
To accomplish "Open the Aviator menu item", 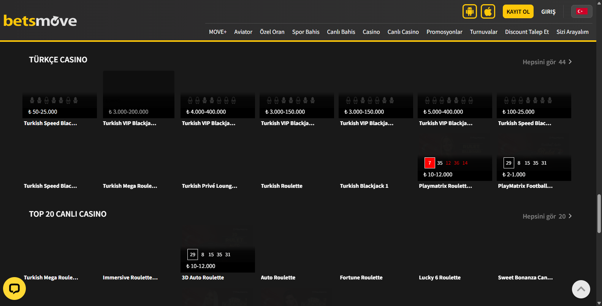I will click(243, 32).
